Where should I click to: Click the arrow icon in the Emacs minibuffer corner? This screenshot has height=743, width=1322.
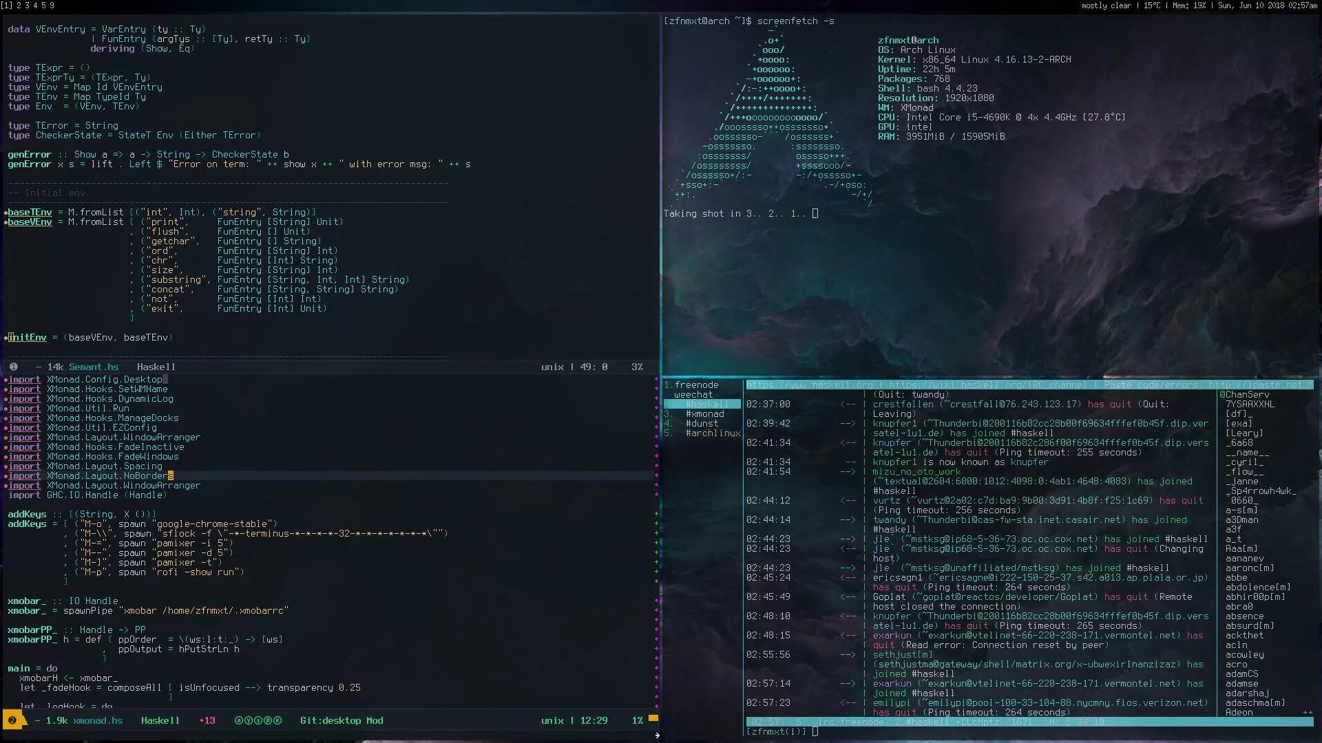[657, 735]
